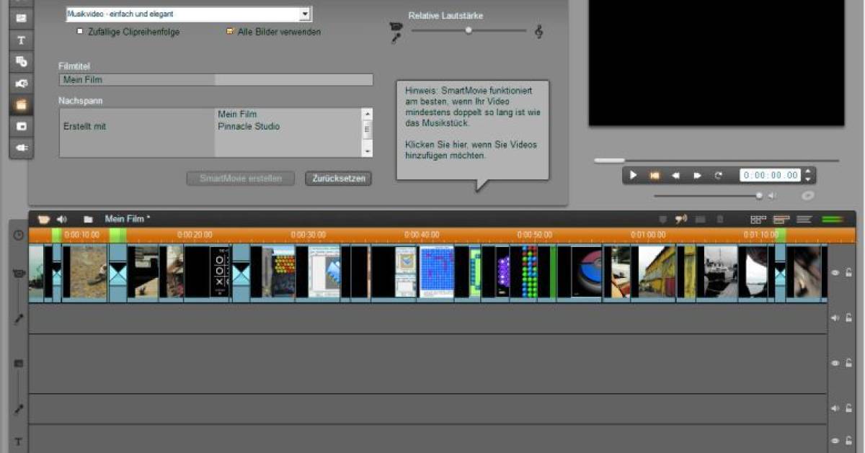The image size is (865, 453).
Task: Hide the title track with eye icon
Action: click(x=835, y=441)
